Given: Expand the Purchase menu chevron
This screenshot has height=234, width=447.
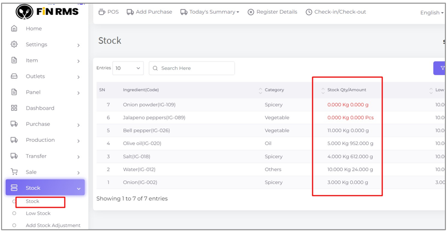Looking at the screenshot, I should pyautogui.click(x=78, y=125).
